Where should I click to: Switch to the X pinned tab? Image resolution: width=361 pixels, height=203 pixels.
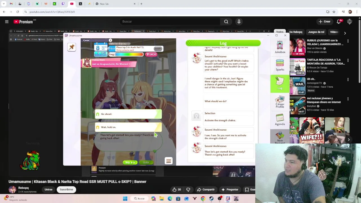80,4
